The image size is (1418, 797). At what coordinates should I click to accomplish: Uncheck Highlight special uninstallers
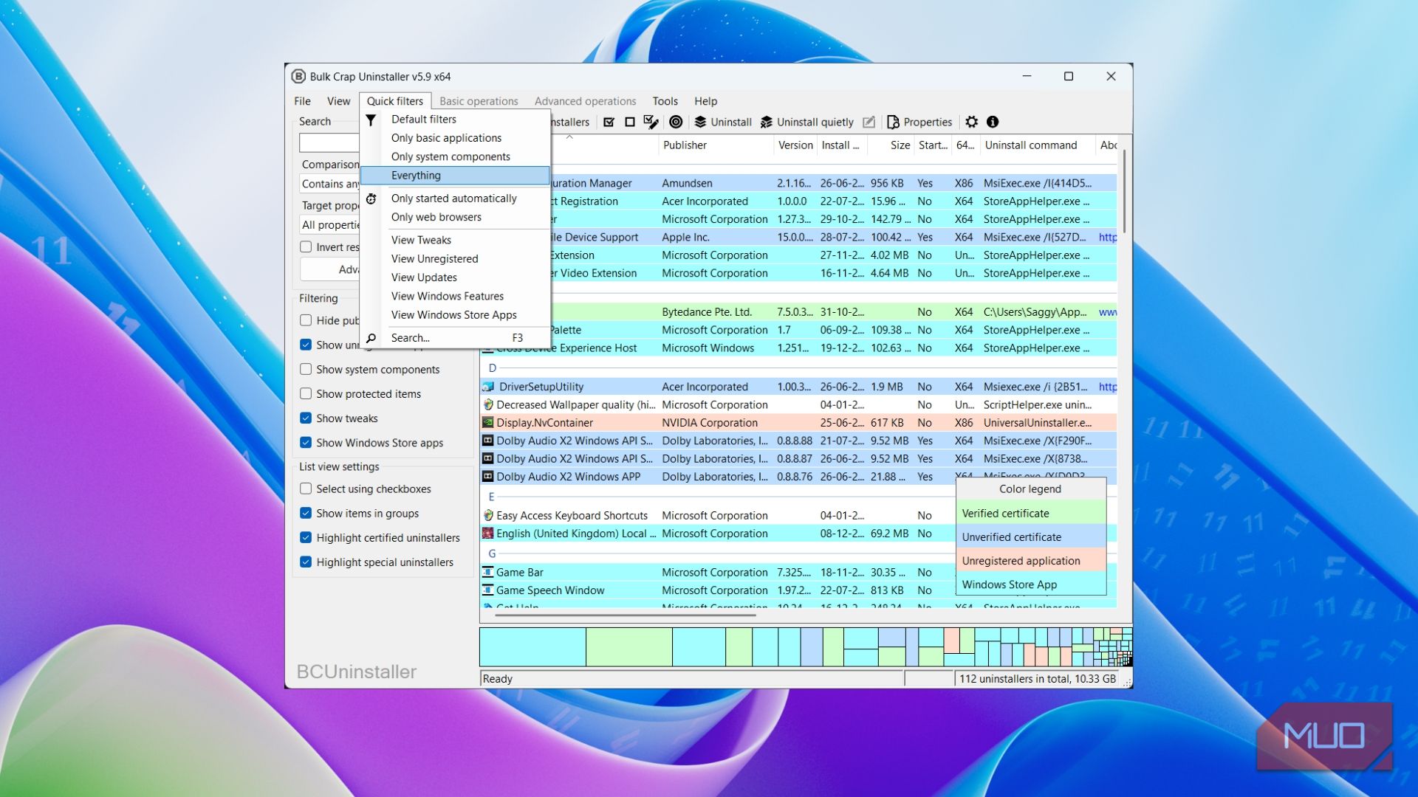point(306,562)
